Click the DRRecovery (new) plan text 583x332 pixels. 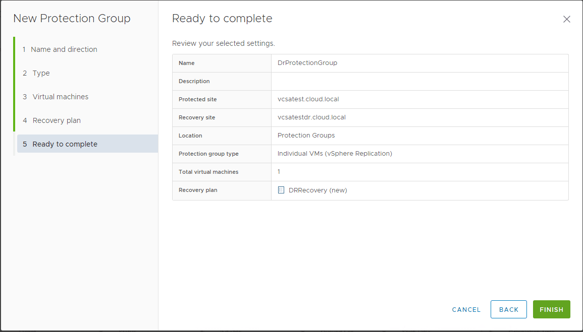(317, 190)
